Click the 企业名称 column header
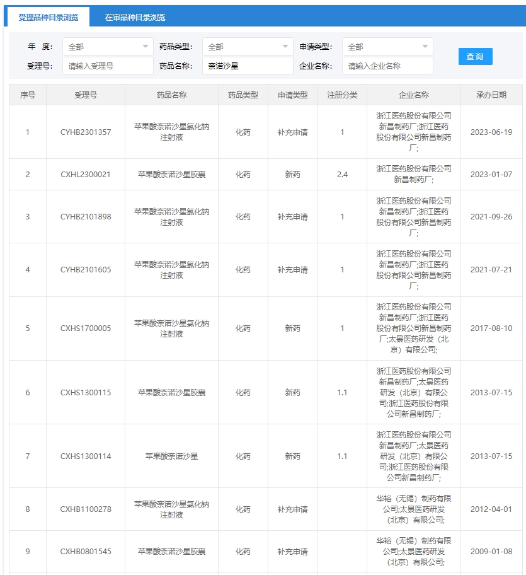This screenshot has width=526, height=575. 413,95
